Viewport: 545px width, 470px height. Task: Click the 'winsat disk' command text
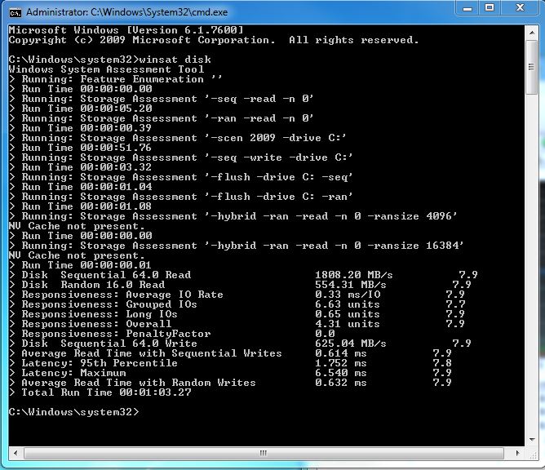(175, 60)
